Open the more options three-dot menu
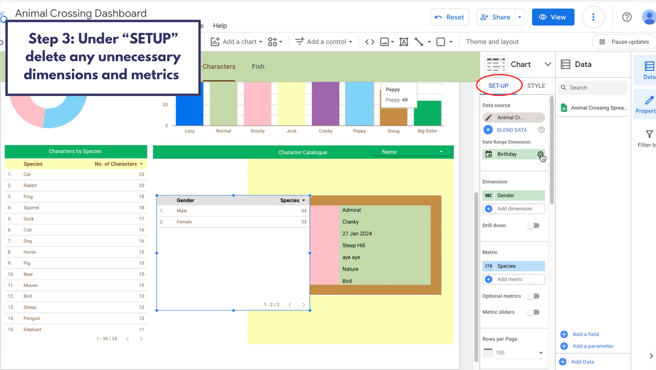 pos(593,17)
